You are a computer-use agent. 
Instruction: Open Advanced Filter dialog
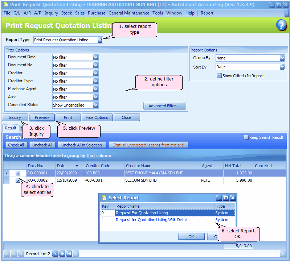[165, 106]
